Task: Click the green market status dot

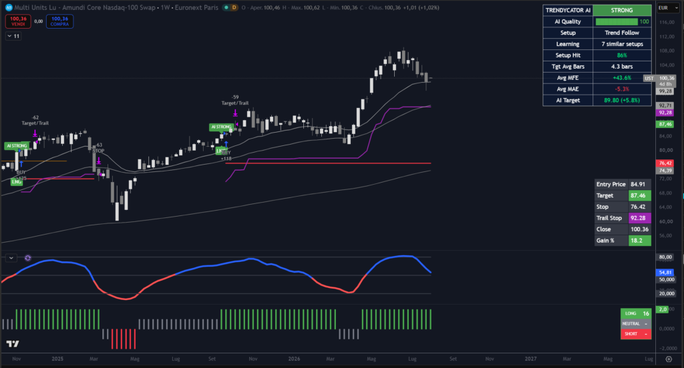Action: [x=226, y=7]
